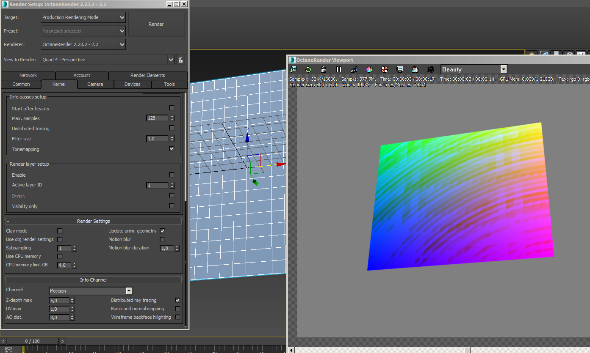Select the auto focus picker (AF) tool
This screenshot has width=590, height=353.
[354, 69]
